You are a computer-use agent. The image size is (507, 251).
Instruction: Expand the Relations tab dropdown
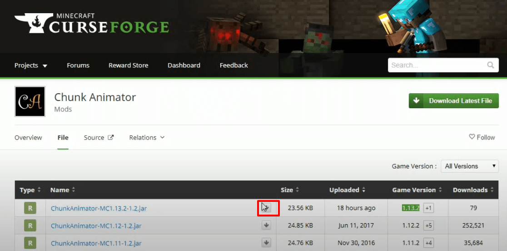point(147,137)
